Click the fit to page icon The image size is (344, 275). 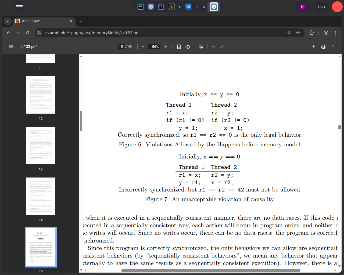(x=179, y=47)
